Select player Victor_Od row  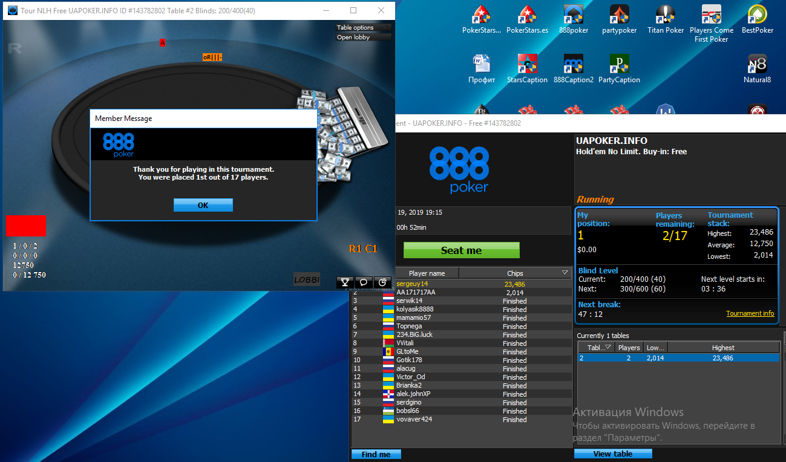tap(461, 377)
